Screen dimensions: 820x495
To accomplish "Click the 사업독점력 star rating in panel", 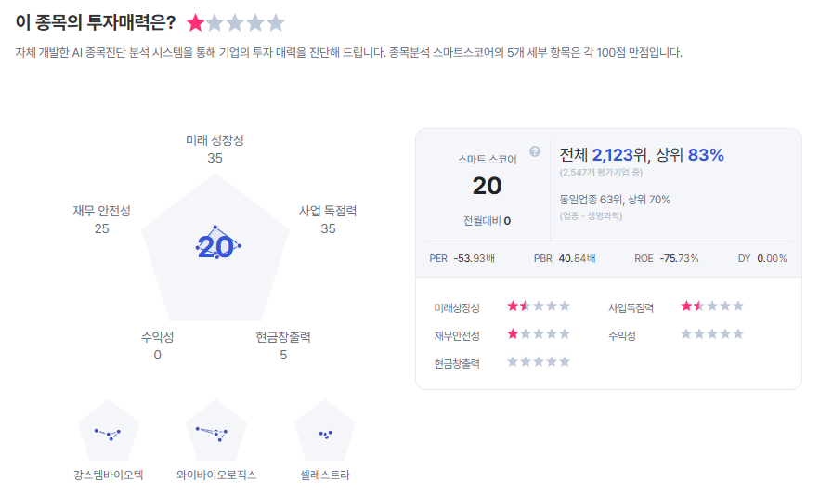I will (x=712, y=306).
